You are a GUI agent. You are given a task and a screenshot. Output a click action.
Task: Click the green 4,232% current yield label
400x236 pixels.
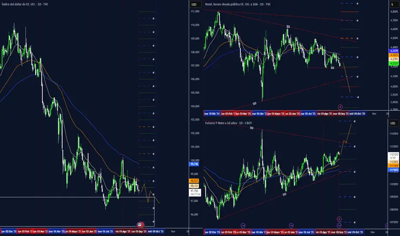point(394,63)
